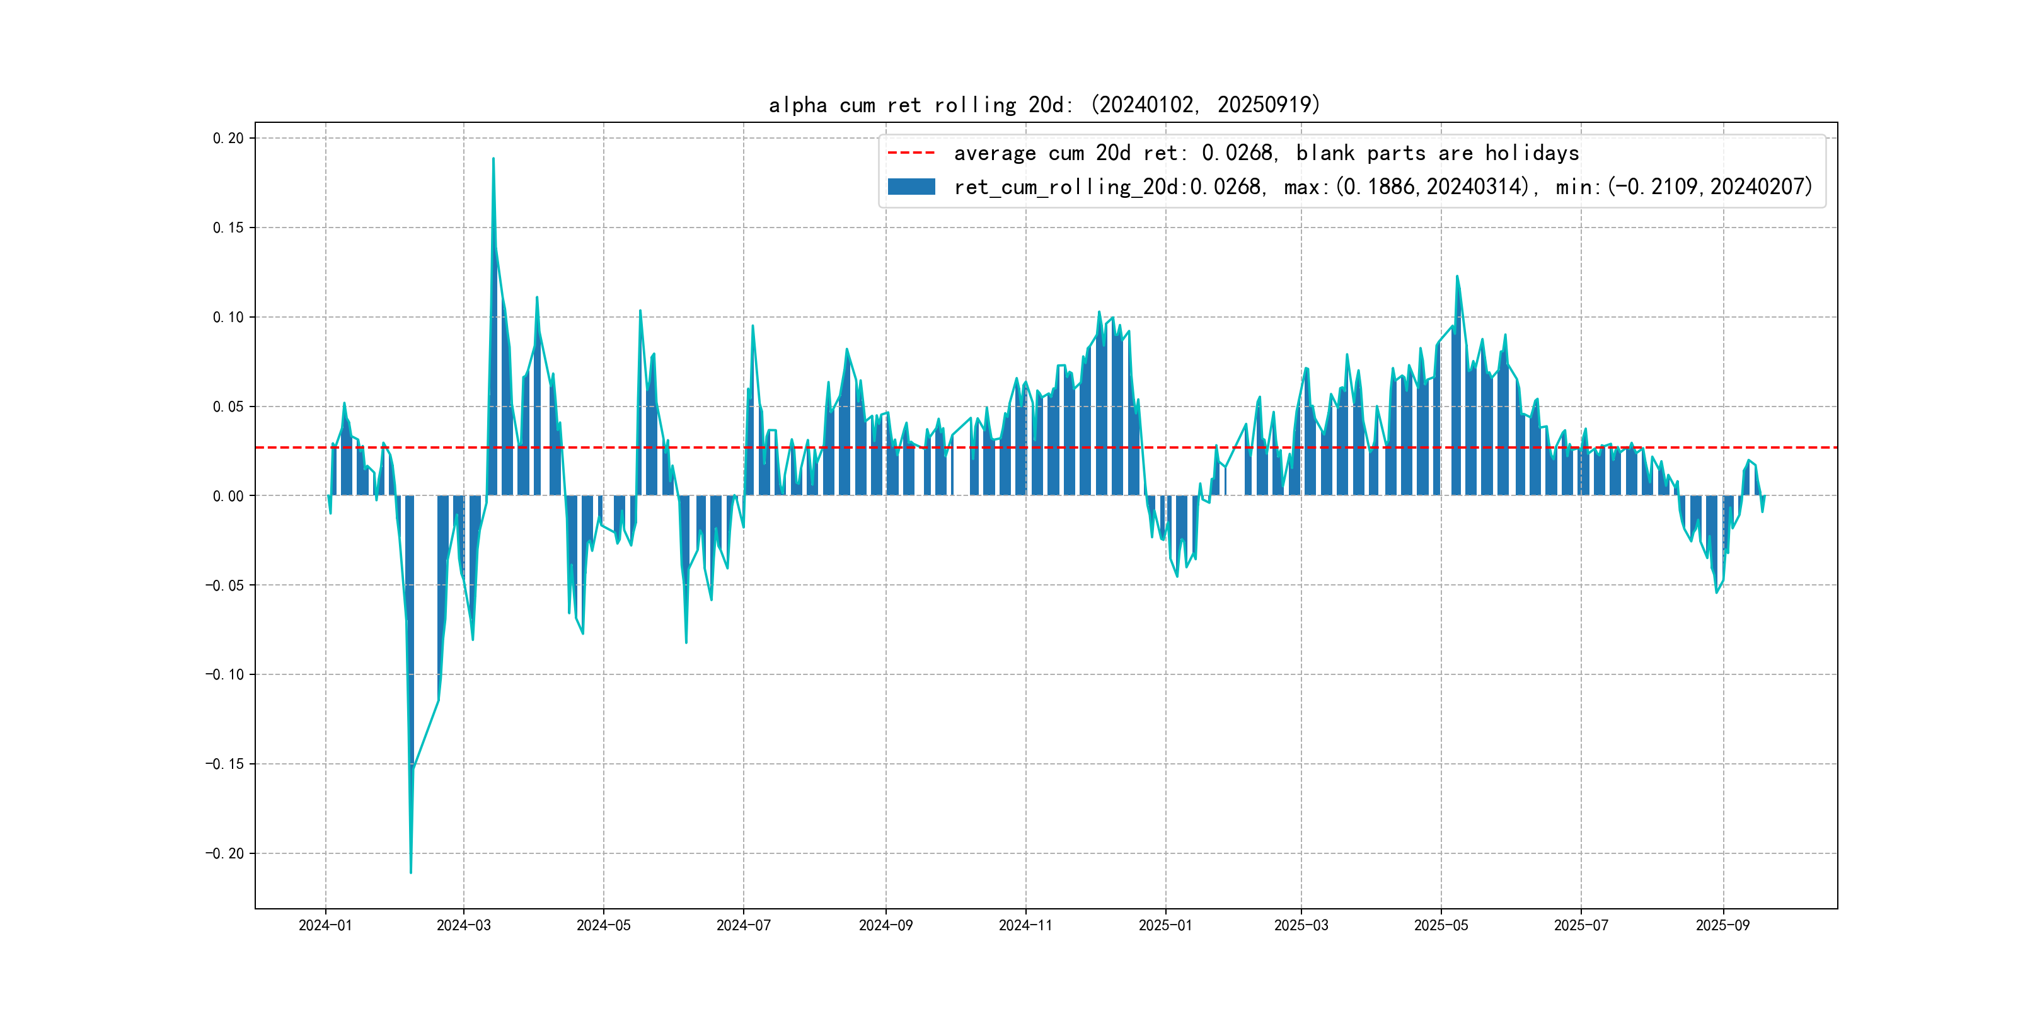Click the 2025-09 x-axis tick label

1722,925
